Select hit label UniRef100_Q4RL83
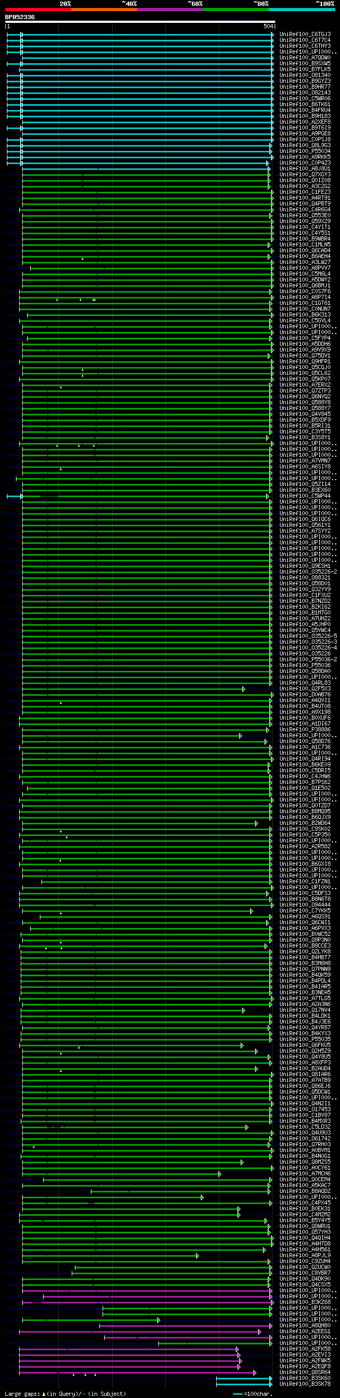The height and width of the screenshot is (1398, 340). pyautogui.click(x=305, y=683)
